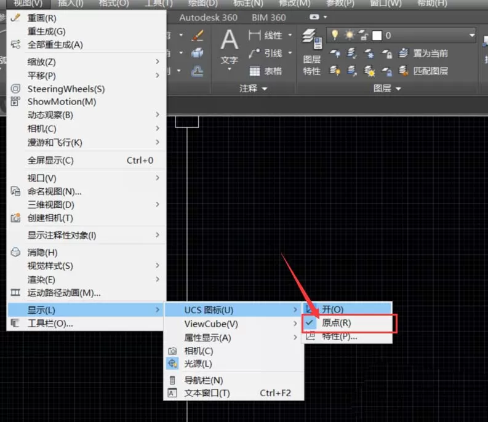The width and height of the screenshot is (488, 422).
Task: Click the Linear dimension (线性) icon
Action: coord(254,35)
